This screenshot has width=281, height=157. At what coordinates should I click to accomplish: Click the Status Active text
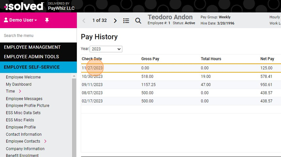(x=184, y=23)
